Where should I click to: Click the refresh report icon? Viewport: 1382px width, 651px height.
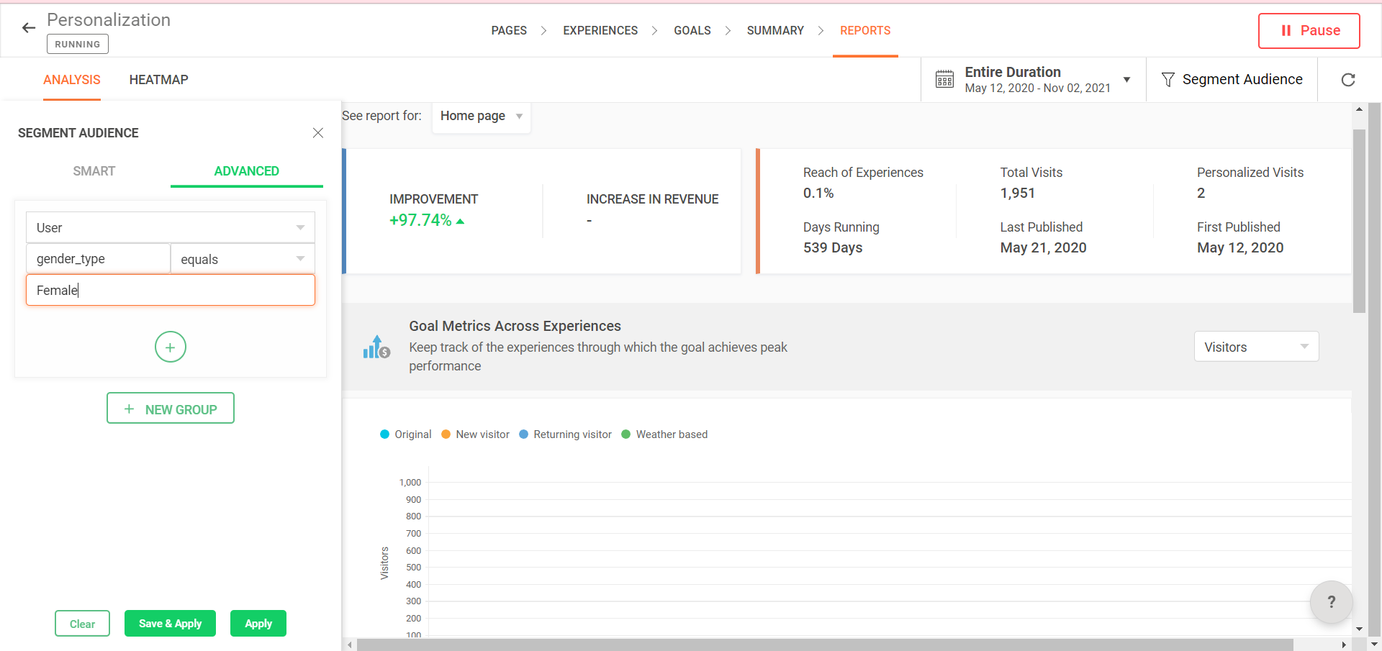[x=1348, y=80]
